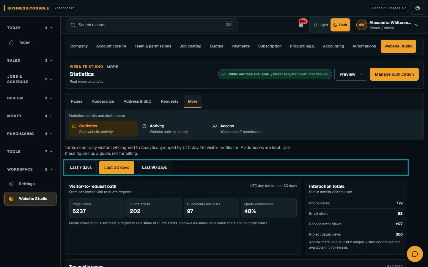Focus the Search records field
The width and height of the screenshot is (428, 267).
click(152, 25)
